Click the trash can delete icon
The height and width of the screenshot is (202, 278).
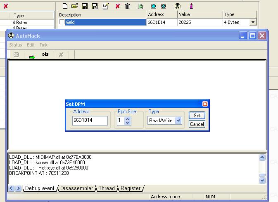[x=128, y=6]
